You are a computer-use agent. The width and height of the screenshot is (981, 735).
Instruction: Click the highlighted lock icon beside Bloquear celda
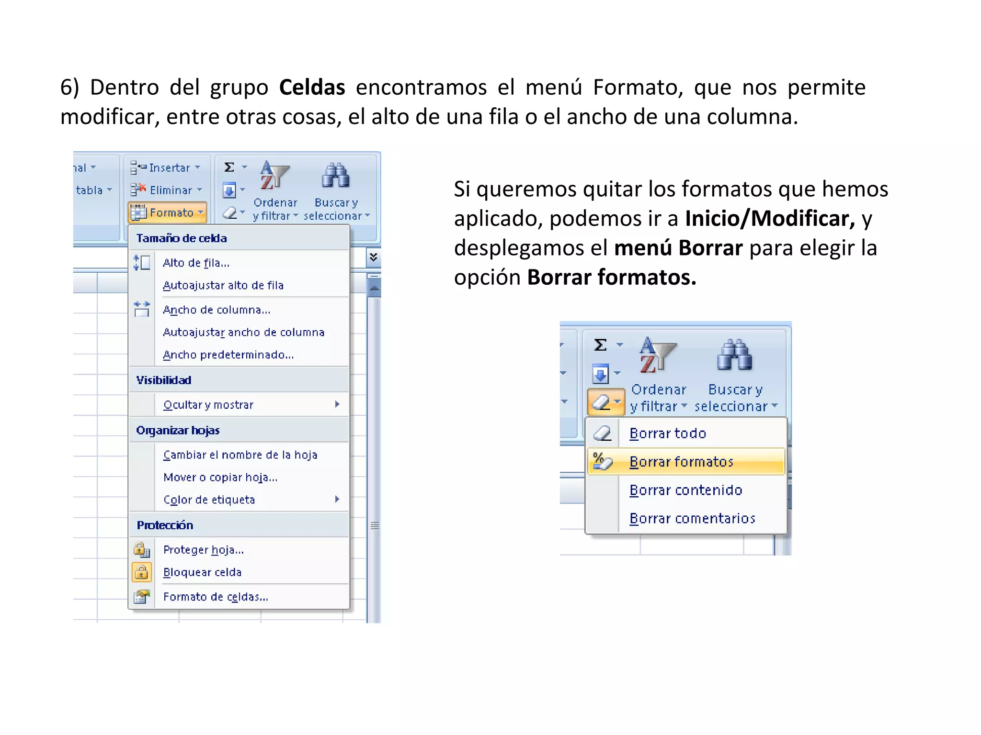[x=142, y=572]
